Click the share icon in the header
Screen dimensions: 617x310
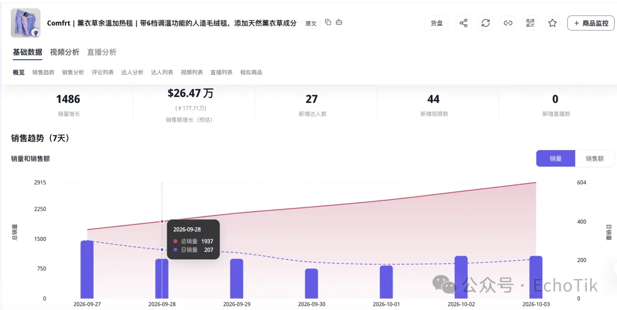463,23
